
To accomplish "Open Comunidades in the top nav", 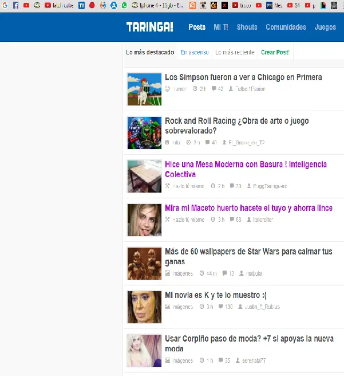I will (x=286, y=27).
